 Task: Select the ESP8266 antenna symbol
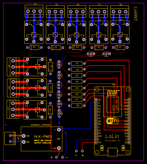pyautogui.click(x=113, y=92)
